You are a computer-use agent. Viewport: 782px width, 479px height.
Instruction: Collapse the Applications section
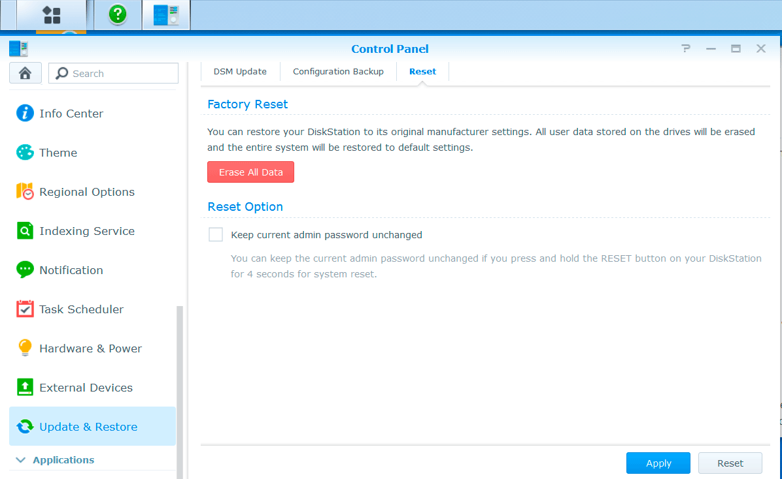20,460
